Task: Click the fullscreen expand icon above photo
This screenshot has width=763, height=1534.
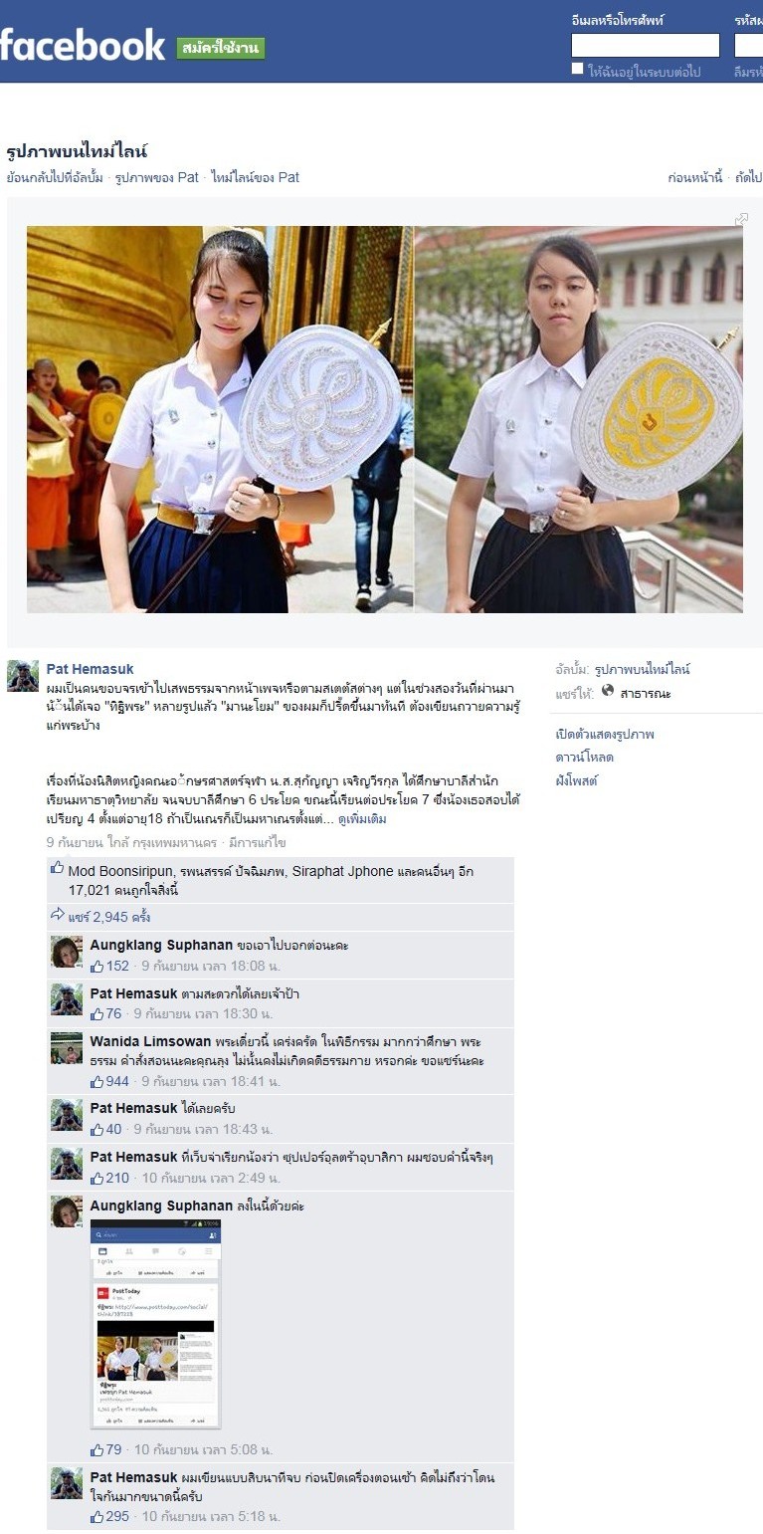Action: pos(741,219)
